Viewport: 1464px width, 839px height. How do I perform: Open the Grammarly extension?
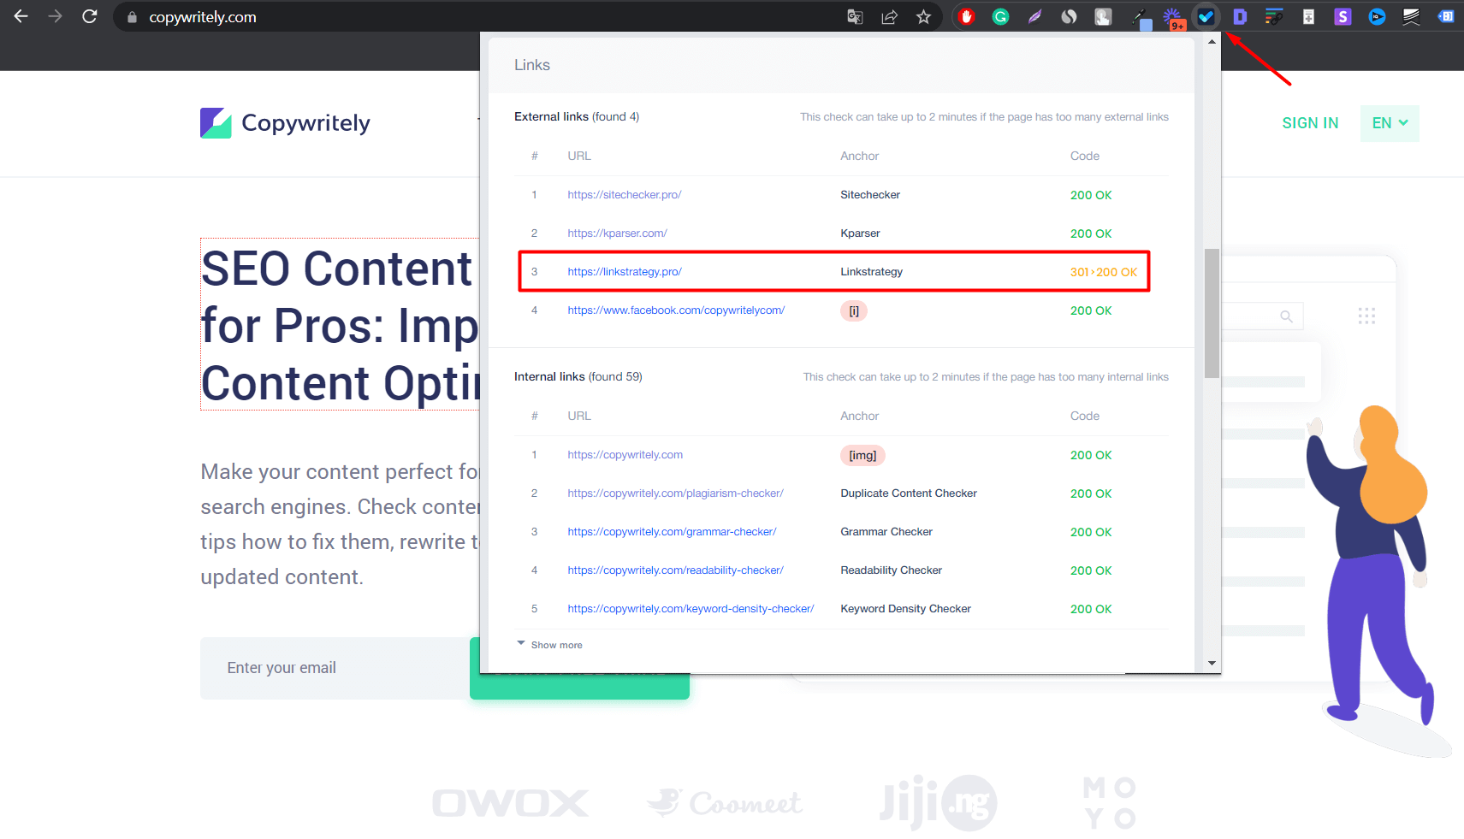coord(1000,16)
